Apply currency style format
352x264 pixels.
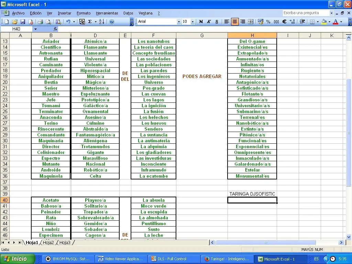coord(261,22)
